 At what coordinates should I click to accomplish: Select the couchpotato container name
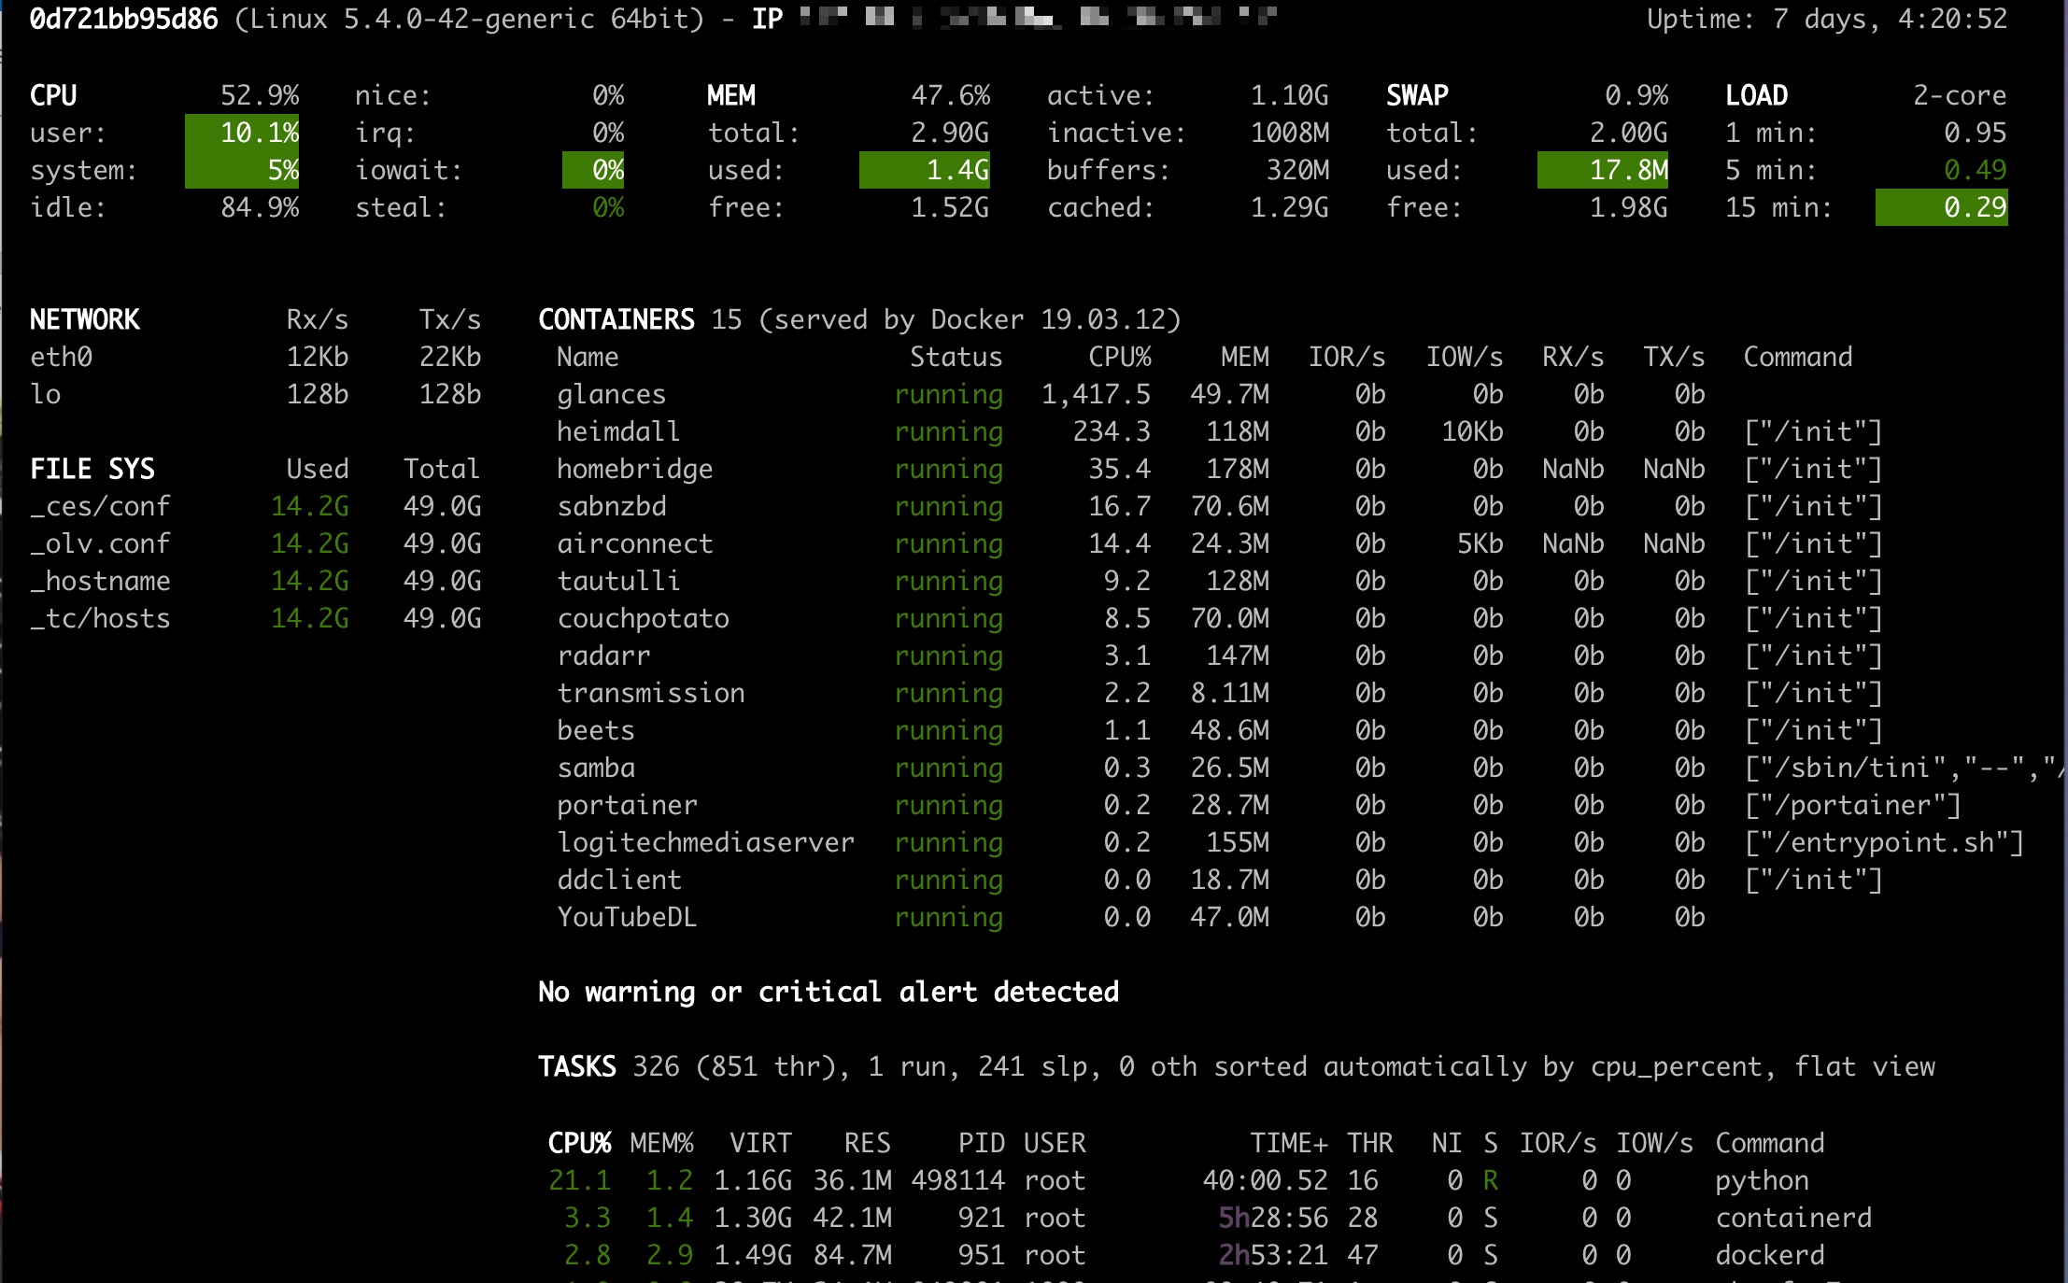tap(644, 618)
